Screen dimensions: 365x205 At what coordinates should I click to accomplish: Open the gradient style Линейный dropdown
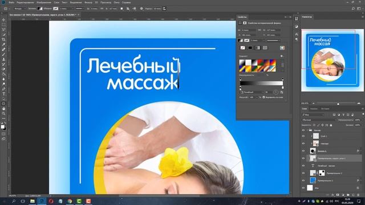(252, 92)
